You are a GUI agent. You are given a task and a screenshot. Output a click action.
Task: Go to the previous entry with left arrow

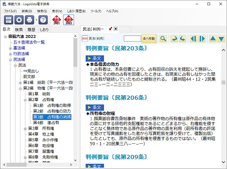(193, 39)
